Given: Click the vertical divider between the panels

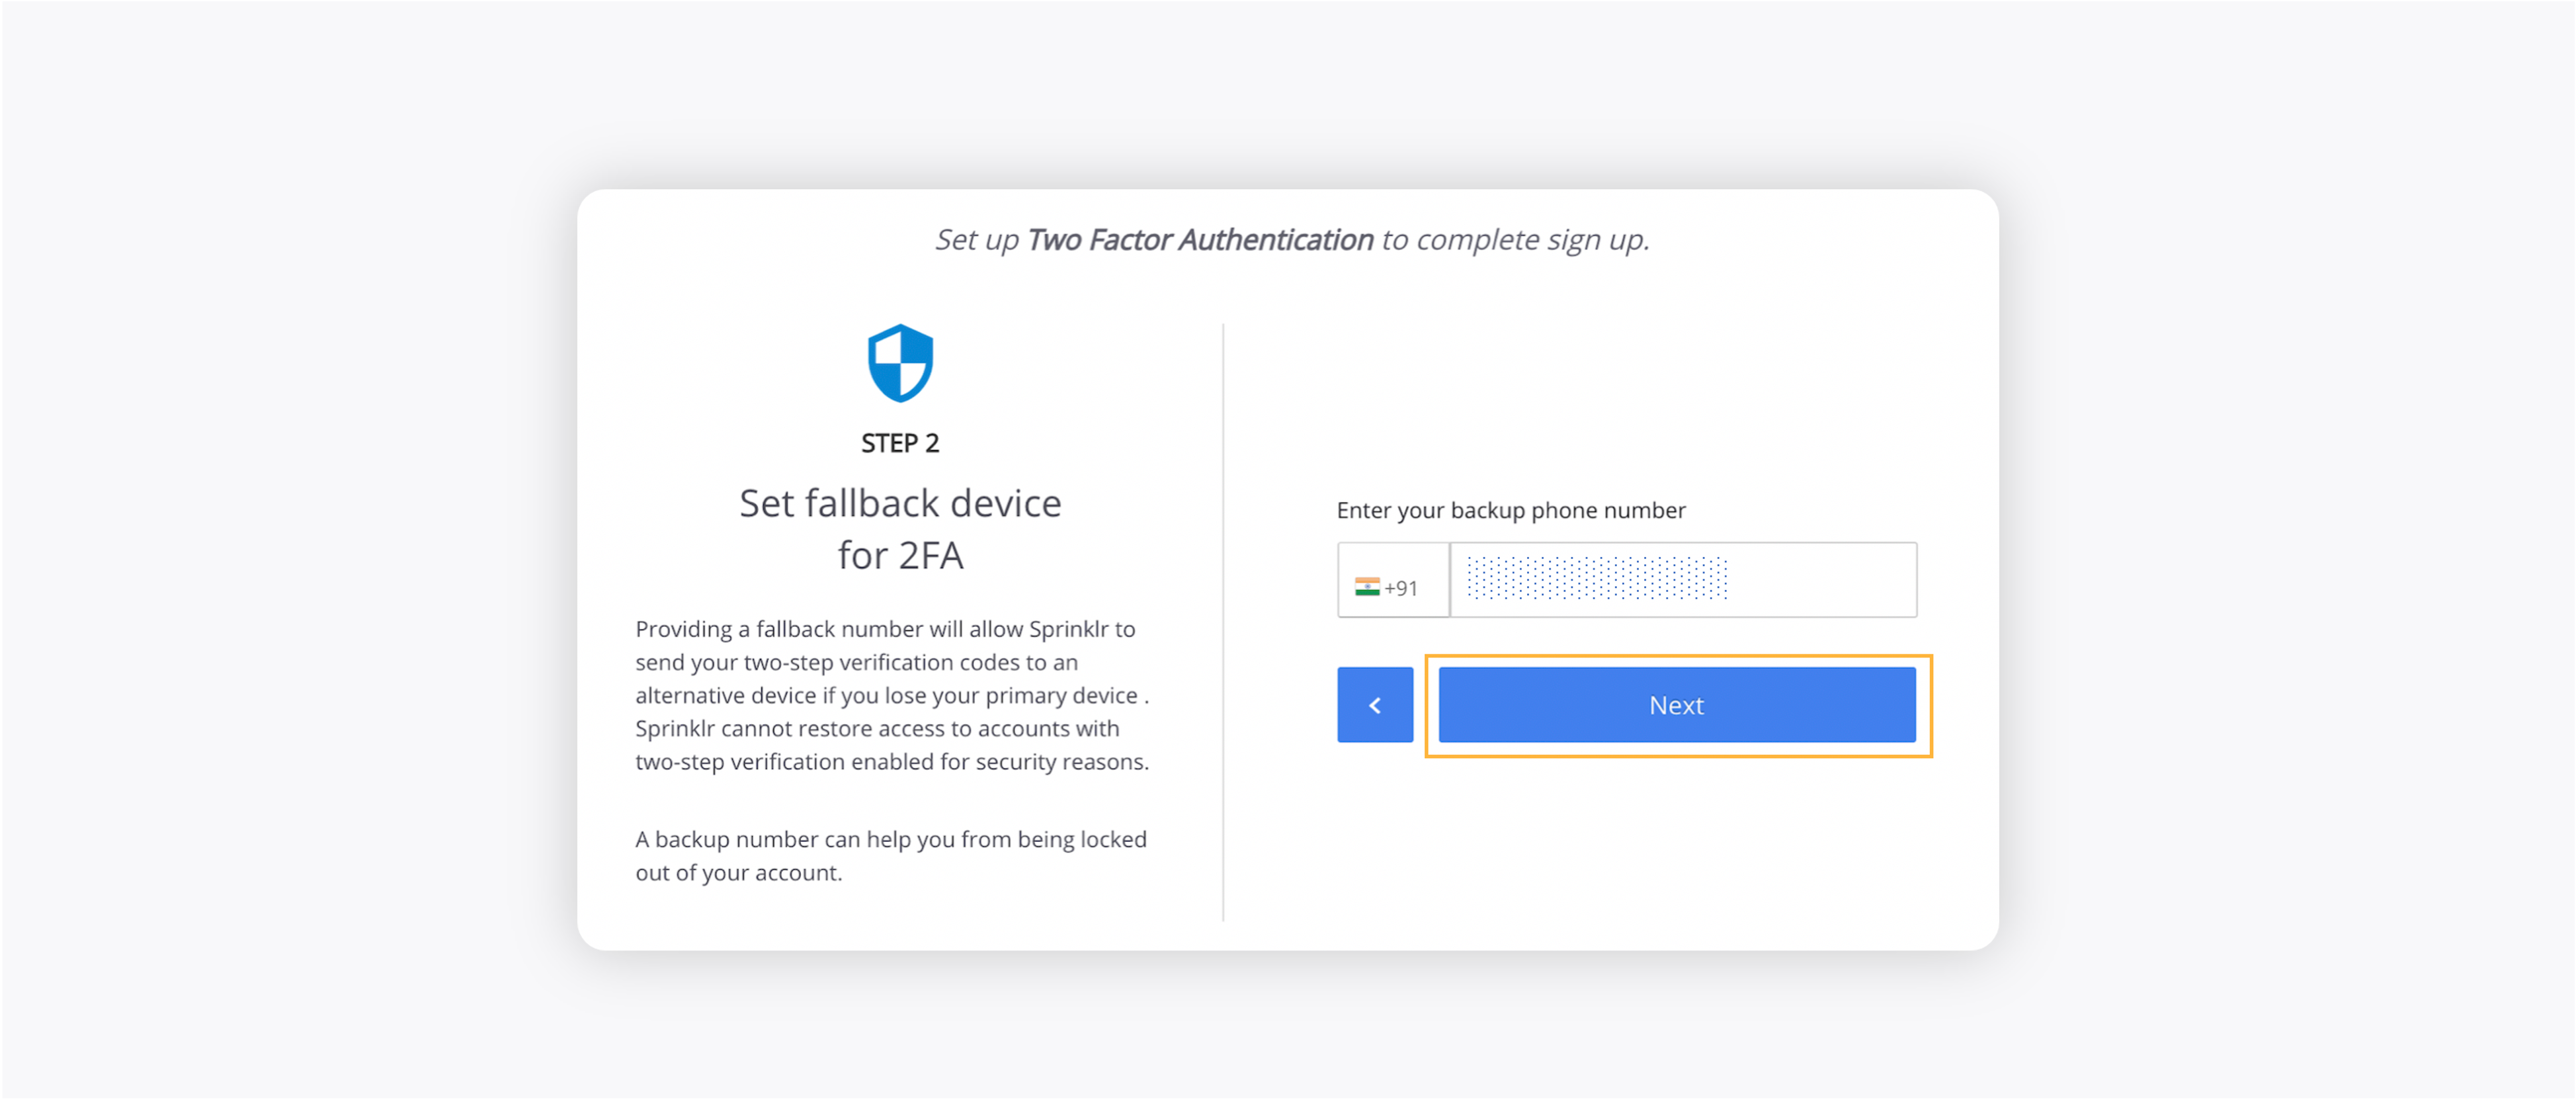Looking at the screenshot, I should coord(1223,622).
